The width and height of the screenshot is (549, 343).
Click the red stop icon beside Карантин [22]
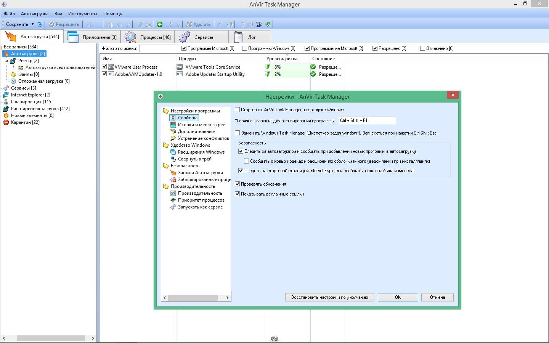(x=6, y=122)
